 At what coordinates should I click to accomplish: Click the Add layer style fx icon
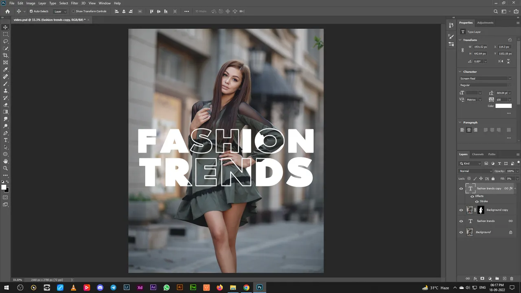point(475,278)
